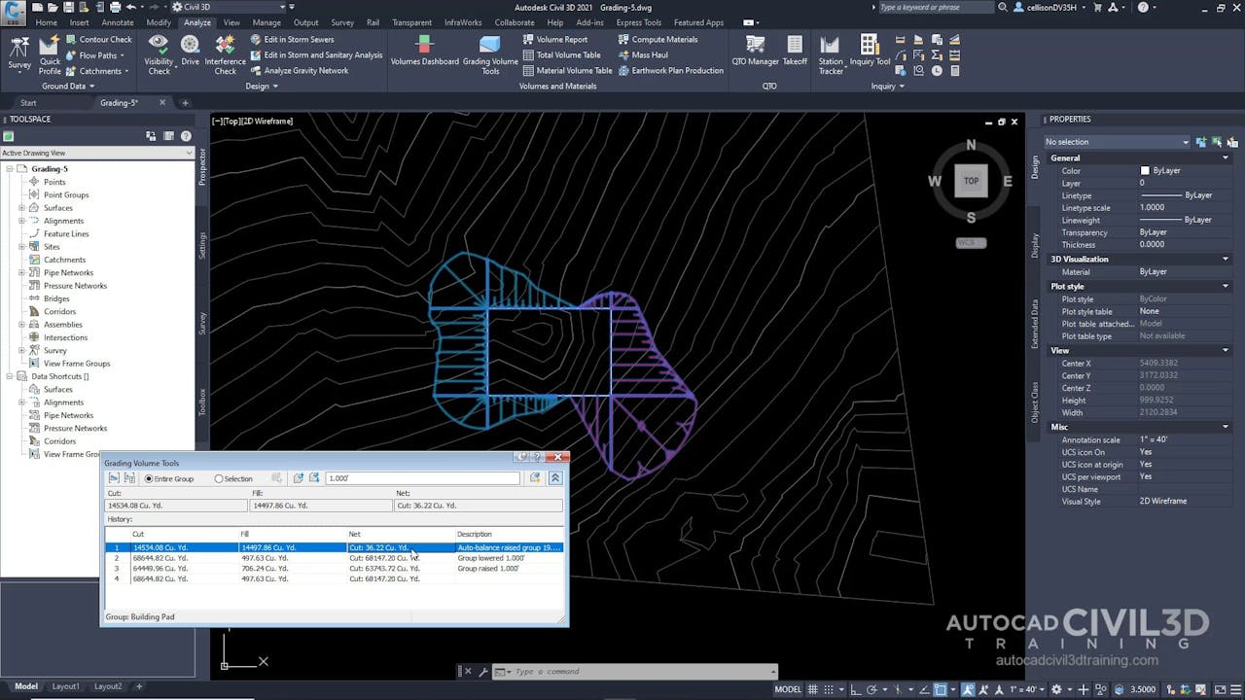1245x700 pixels.
Task: Select the Entire Group radio button
Action: click(149, 478)
